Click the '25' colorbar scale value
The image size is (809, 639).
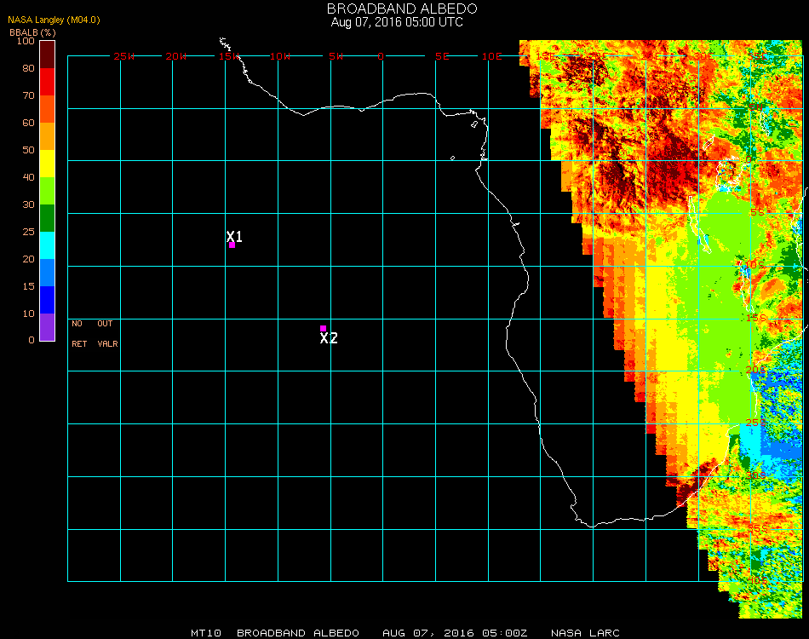click(28, 232)
